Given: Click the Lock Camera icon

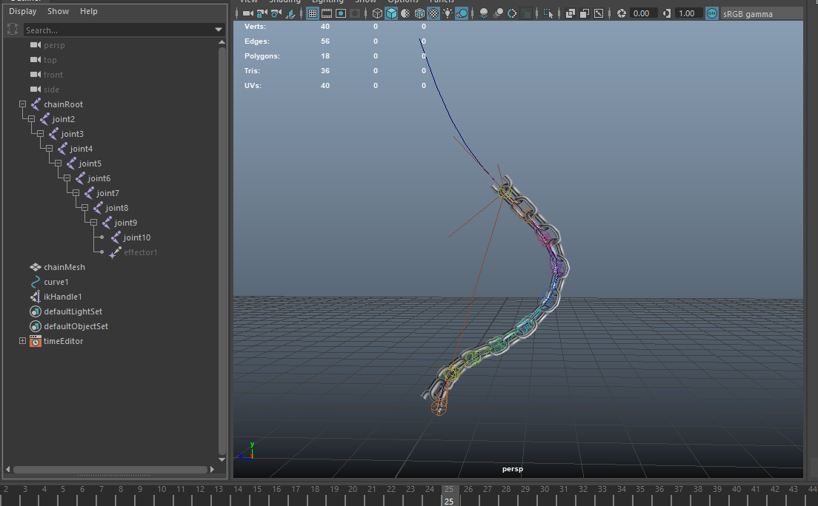Looking at the screenshot, I should [x=262, y=13].
